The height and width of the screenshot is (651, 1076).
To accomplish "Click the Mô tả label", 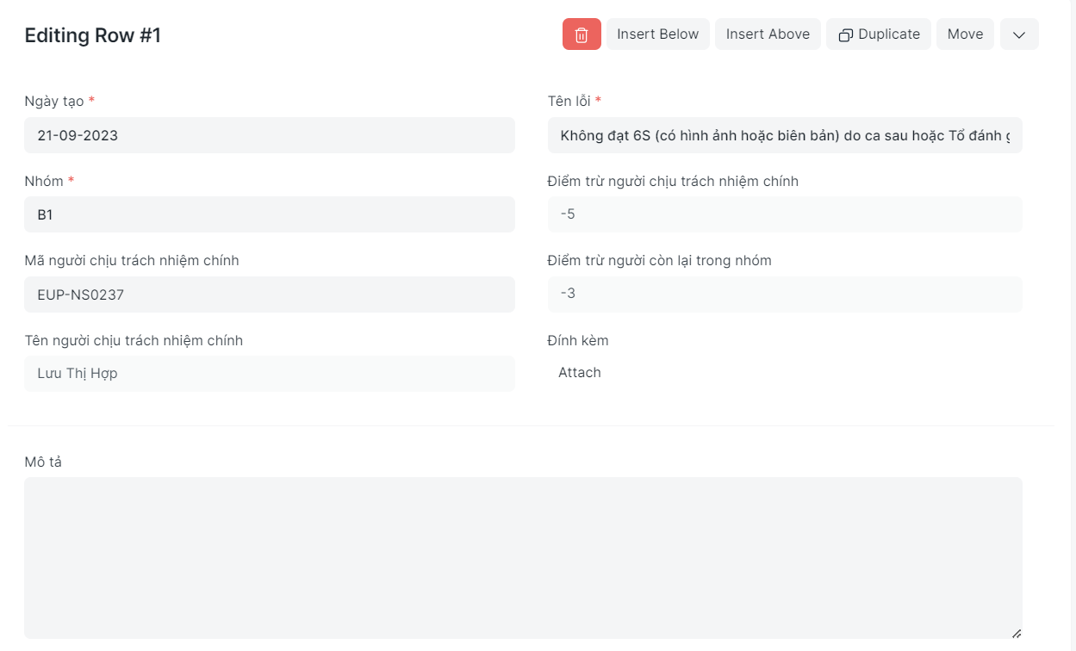I will pos(43,462).
